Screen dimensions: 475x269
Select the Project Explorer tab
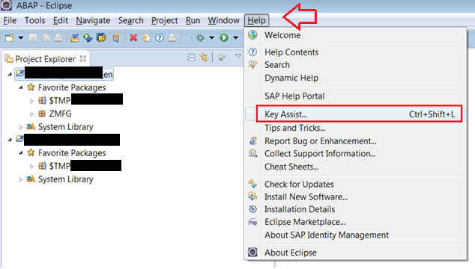pyautogui.click(x=46, y=59)
